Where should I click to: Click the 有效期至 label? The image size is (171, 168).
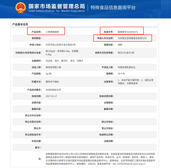pos(37,38)
